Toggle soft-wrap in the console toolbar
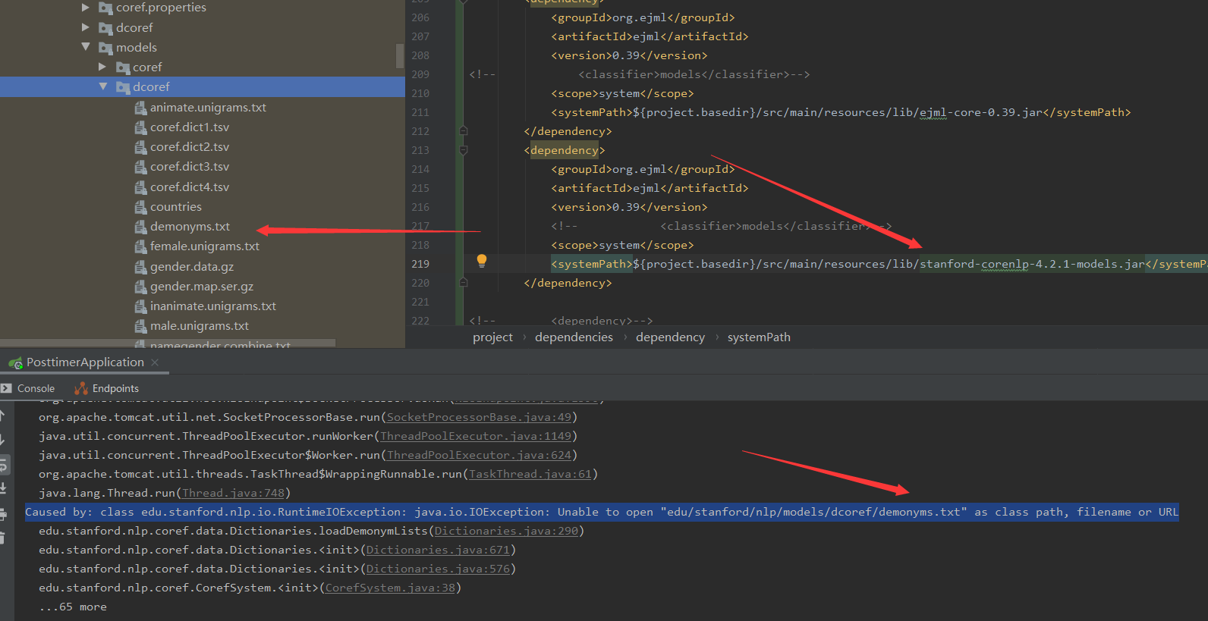 click(x=3, y=464)
